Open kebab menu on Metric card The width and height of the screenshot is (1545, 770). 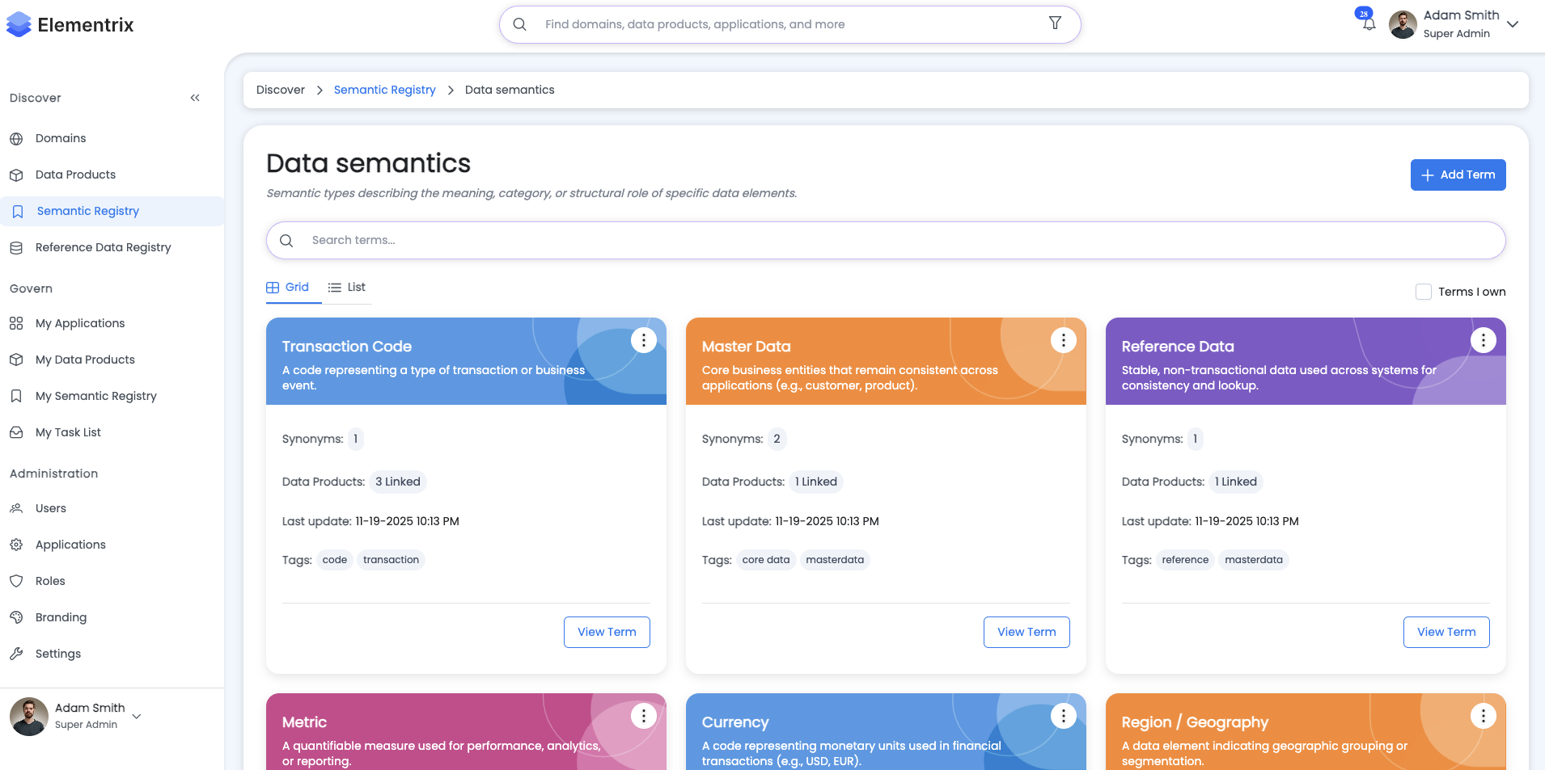pos(643,716)
